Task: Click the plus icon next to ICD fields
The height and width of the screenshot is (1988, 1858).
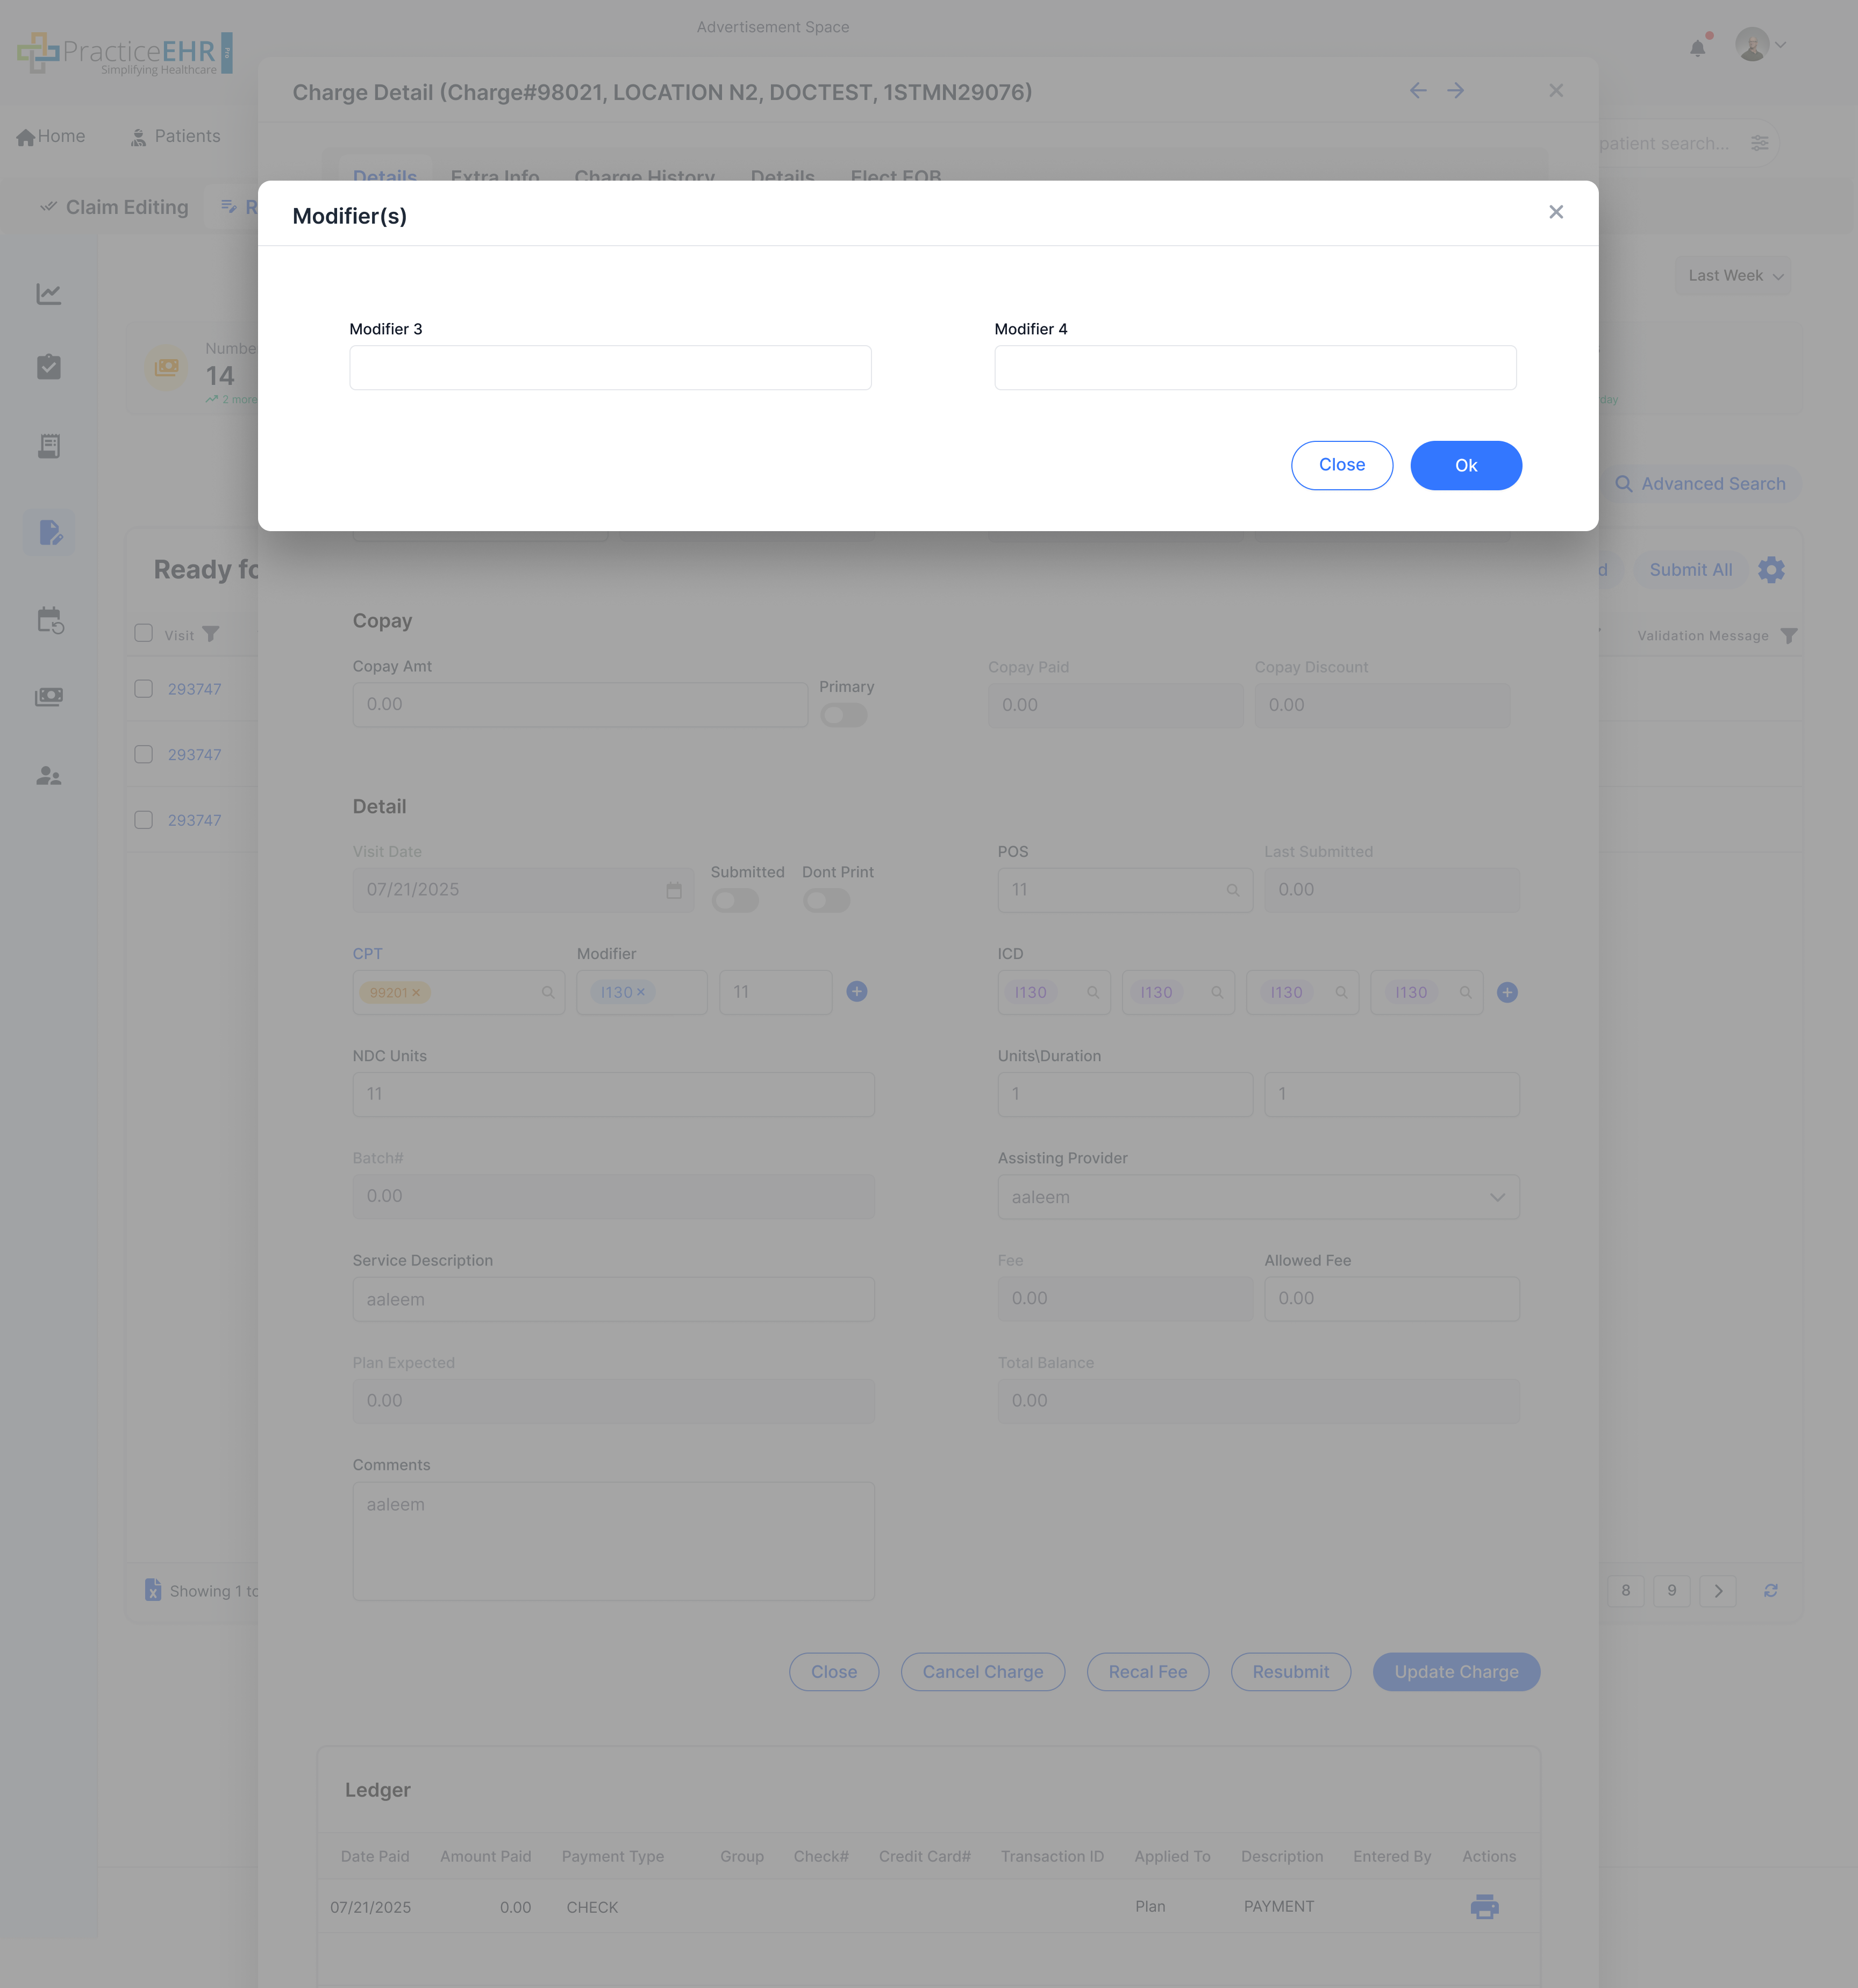Action: point(1507,992)
